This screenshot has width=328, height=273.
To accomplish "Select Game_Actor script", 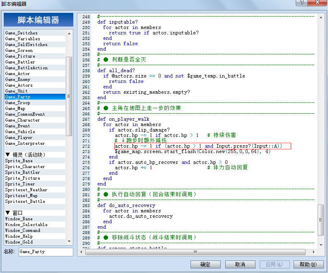I will [35, 74].
